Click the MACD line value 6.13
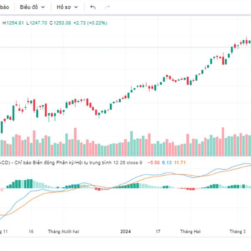Image resolution: width=251 pixels, height=251 pixels. pos(166,163)
